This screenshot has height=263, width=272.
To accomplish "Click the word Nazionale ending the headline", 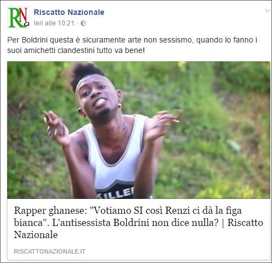I will tap(36, 235).
